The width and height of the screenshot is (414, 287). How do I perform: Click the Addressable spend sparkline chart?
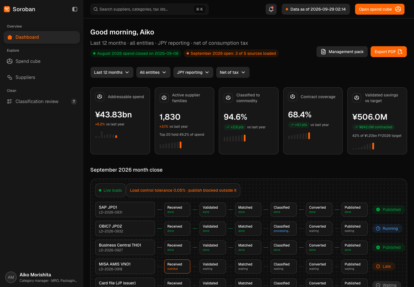[106, 135]
